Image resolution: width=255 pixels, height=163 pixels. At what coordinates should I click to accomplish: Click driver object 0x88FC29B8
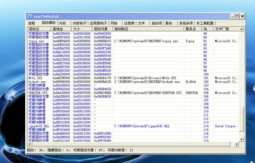102,133
